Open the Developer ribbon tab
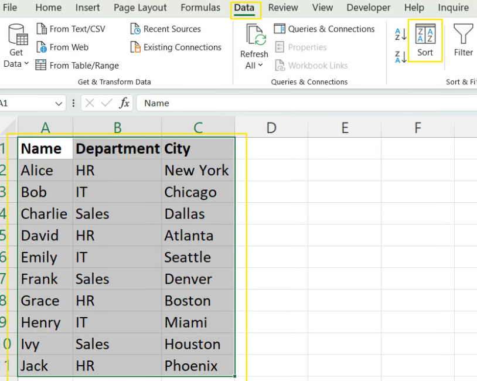The image size is (477, 381). pos(368,8)
